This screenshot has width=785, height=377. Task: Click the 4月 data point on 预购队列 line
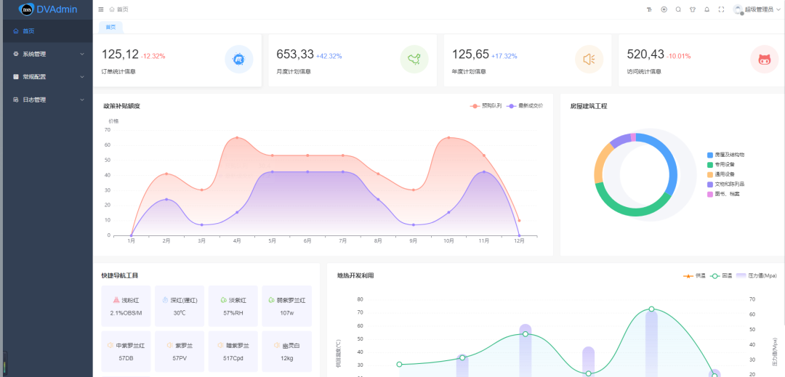237,137
